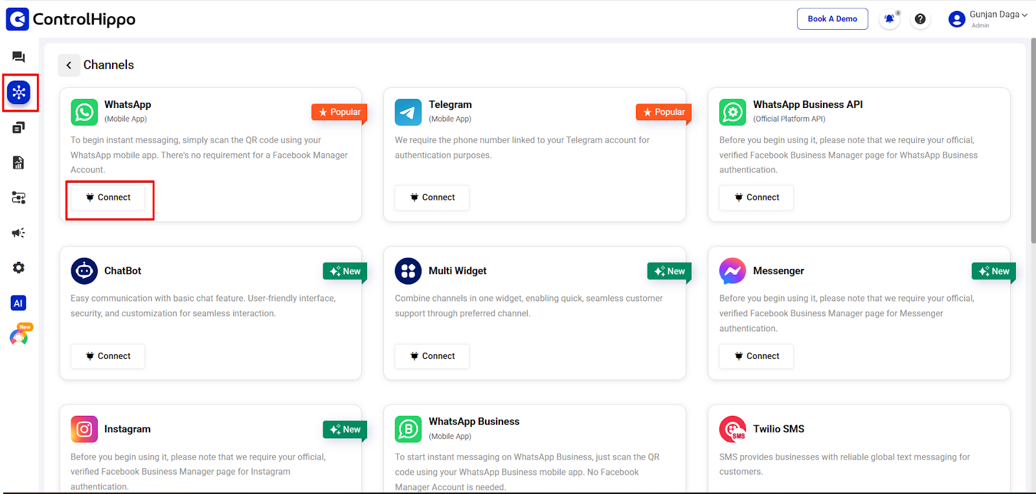Image resolution: width=1036 pixels, height=494 pixels.
Task: Click the ControlHippo logo
Action: [71, 19]
